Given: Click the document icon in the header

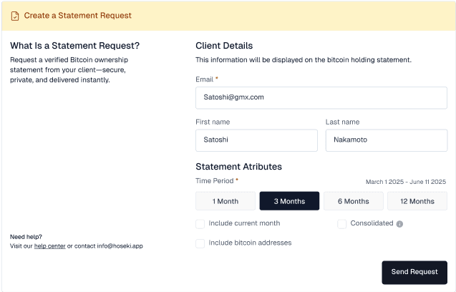Looking at the screenshot, I should (15, 15).
